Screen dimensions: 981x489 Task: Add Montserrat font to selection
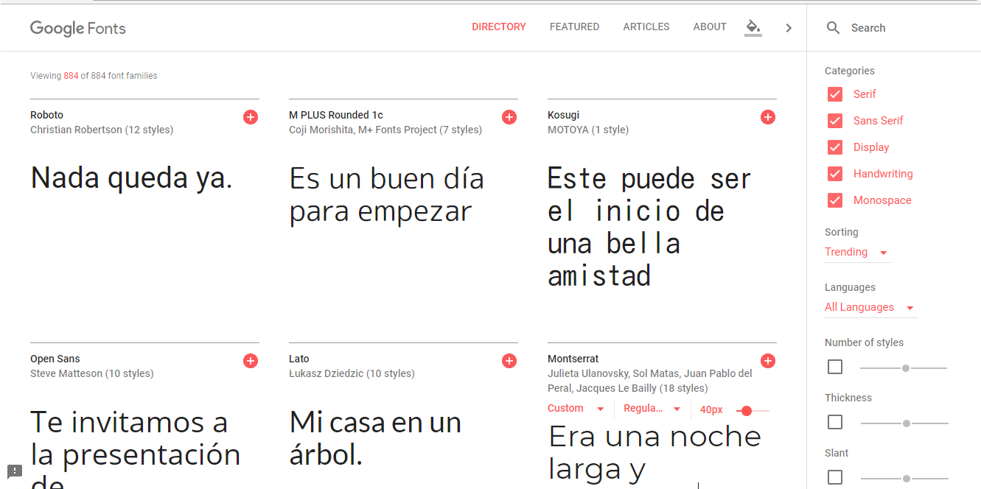pos(768,361)
